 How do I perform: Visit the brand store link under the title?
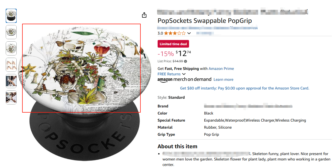point(208,28)
